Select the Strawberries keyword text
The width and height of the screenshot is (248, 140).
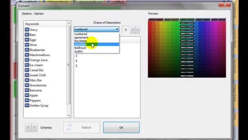(38, 85)
